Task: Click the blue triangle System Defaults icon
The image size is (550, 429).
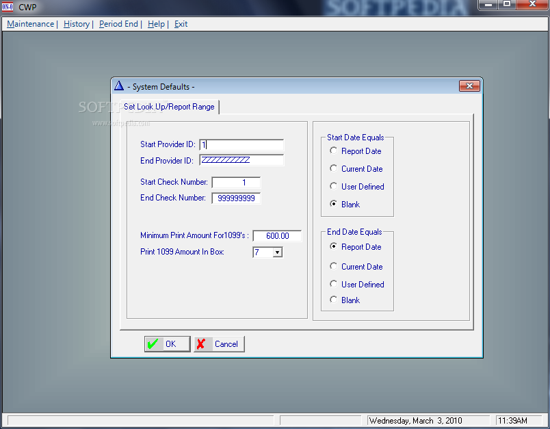Action: point(119,86)
